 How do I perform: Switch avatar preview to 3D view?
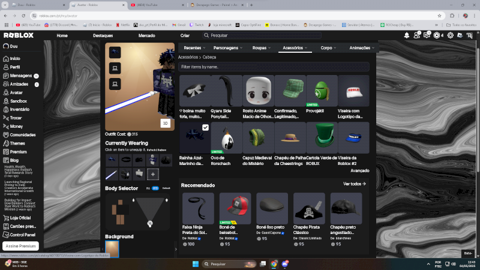click(x=165, y=123)
